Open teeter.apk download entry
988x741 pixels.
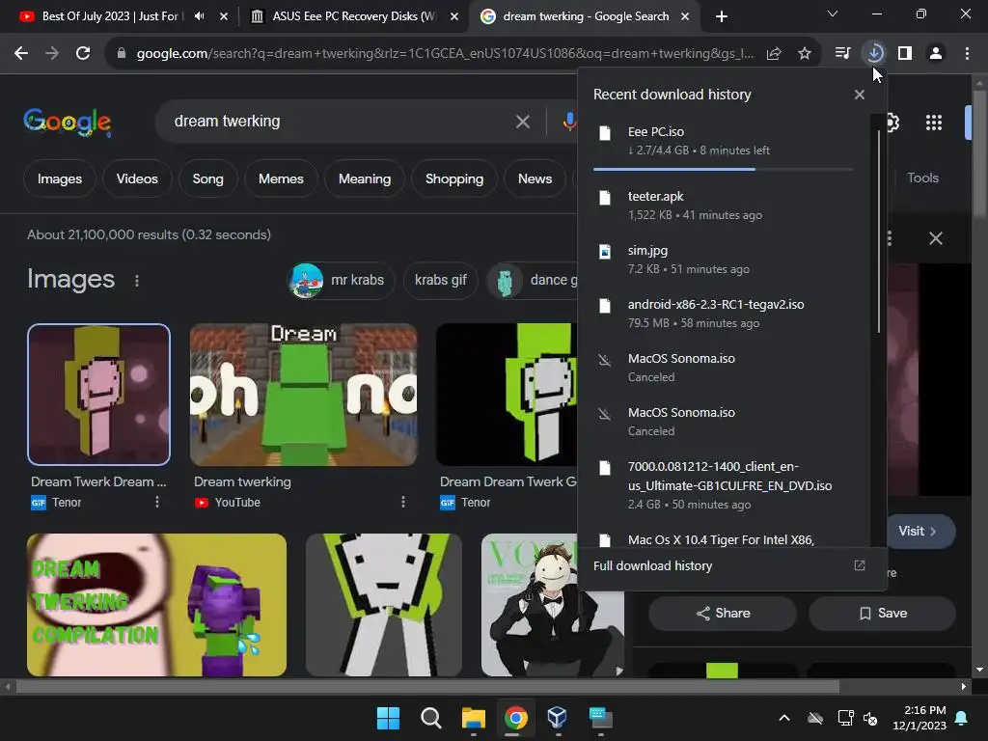[724, 206]
